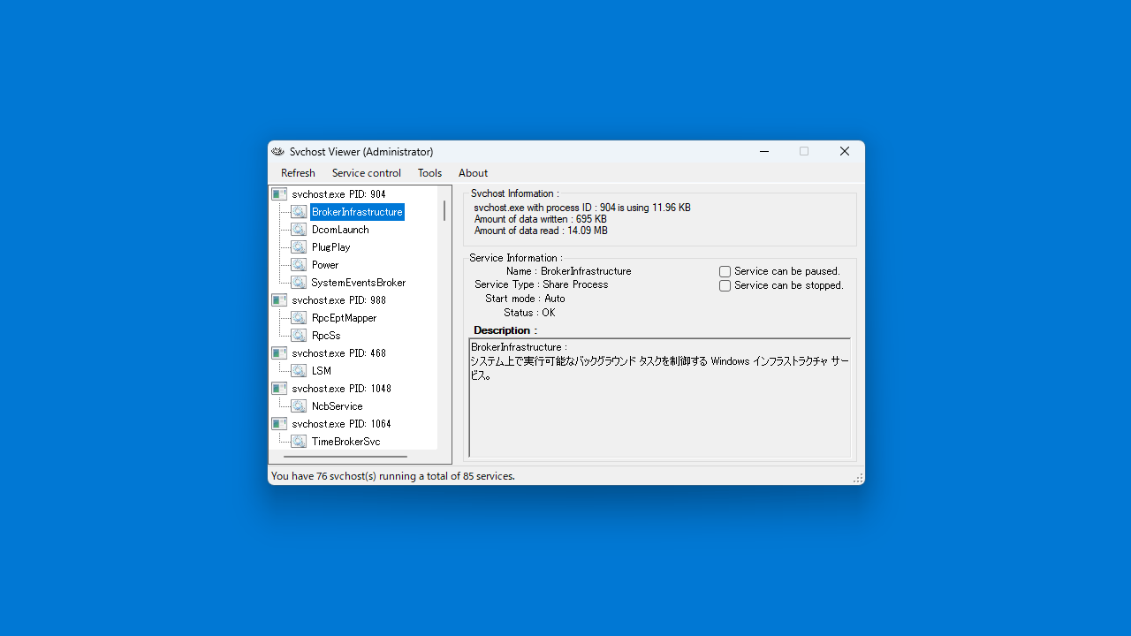The image size is (1131, 636).
Task: Click the service icon beside NcbService
Action: [x=299, y=406]
